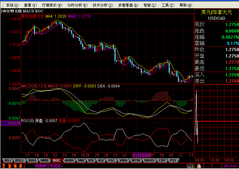Open the 系统(S) menu
The width and height of the screenshot is (239, 169).
coord(12,5)
